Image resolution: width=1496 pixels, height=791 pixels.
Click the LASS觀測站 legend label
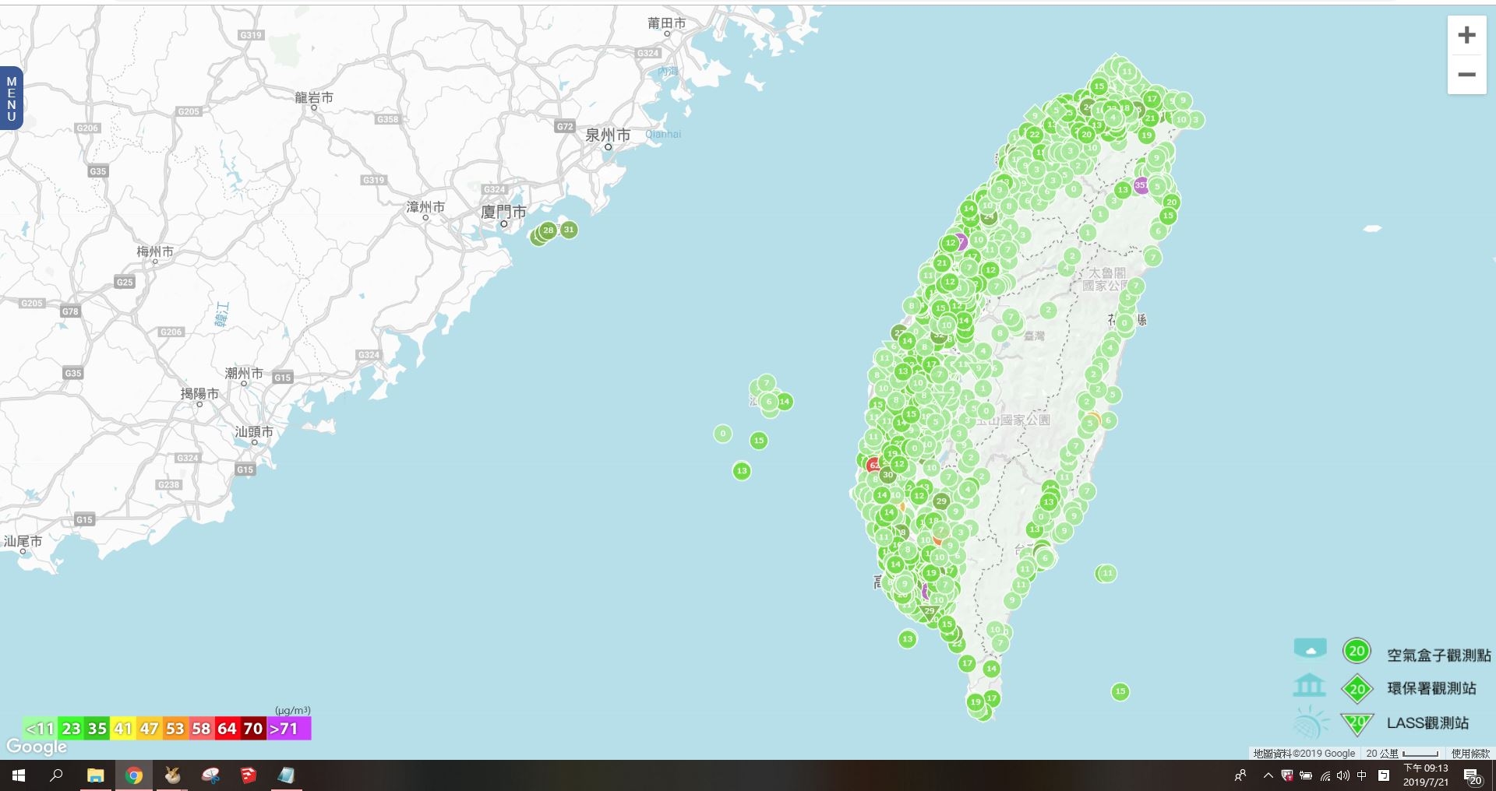[1427, 723]
